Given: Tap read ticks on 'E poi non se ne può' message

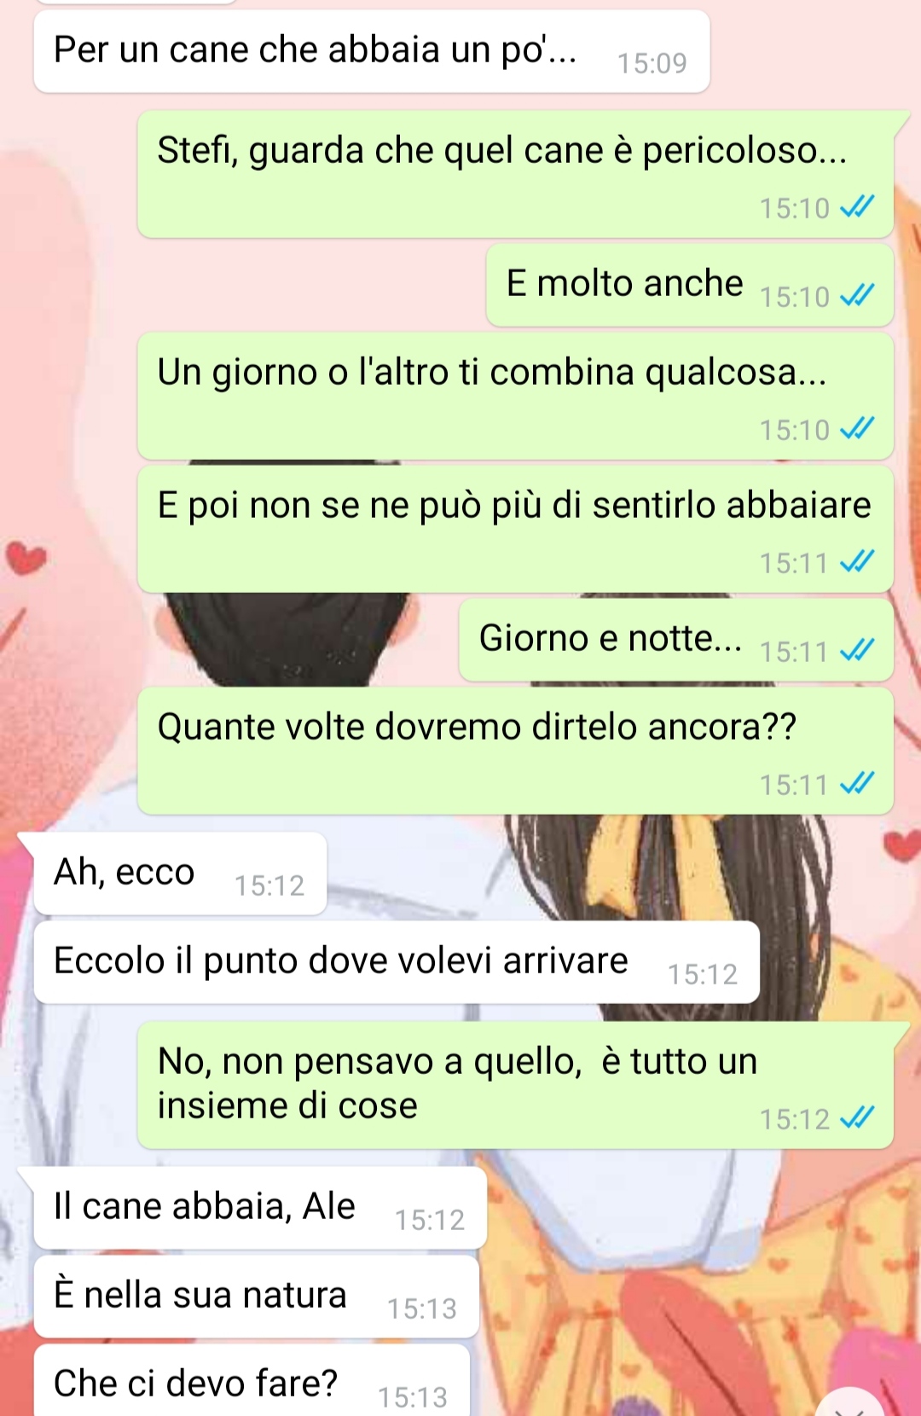Looking at the screenshot, I should [857, 561].
